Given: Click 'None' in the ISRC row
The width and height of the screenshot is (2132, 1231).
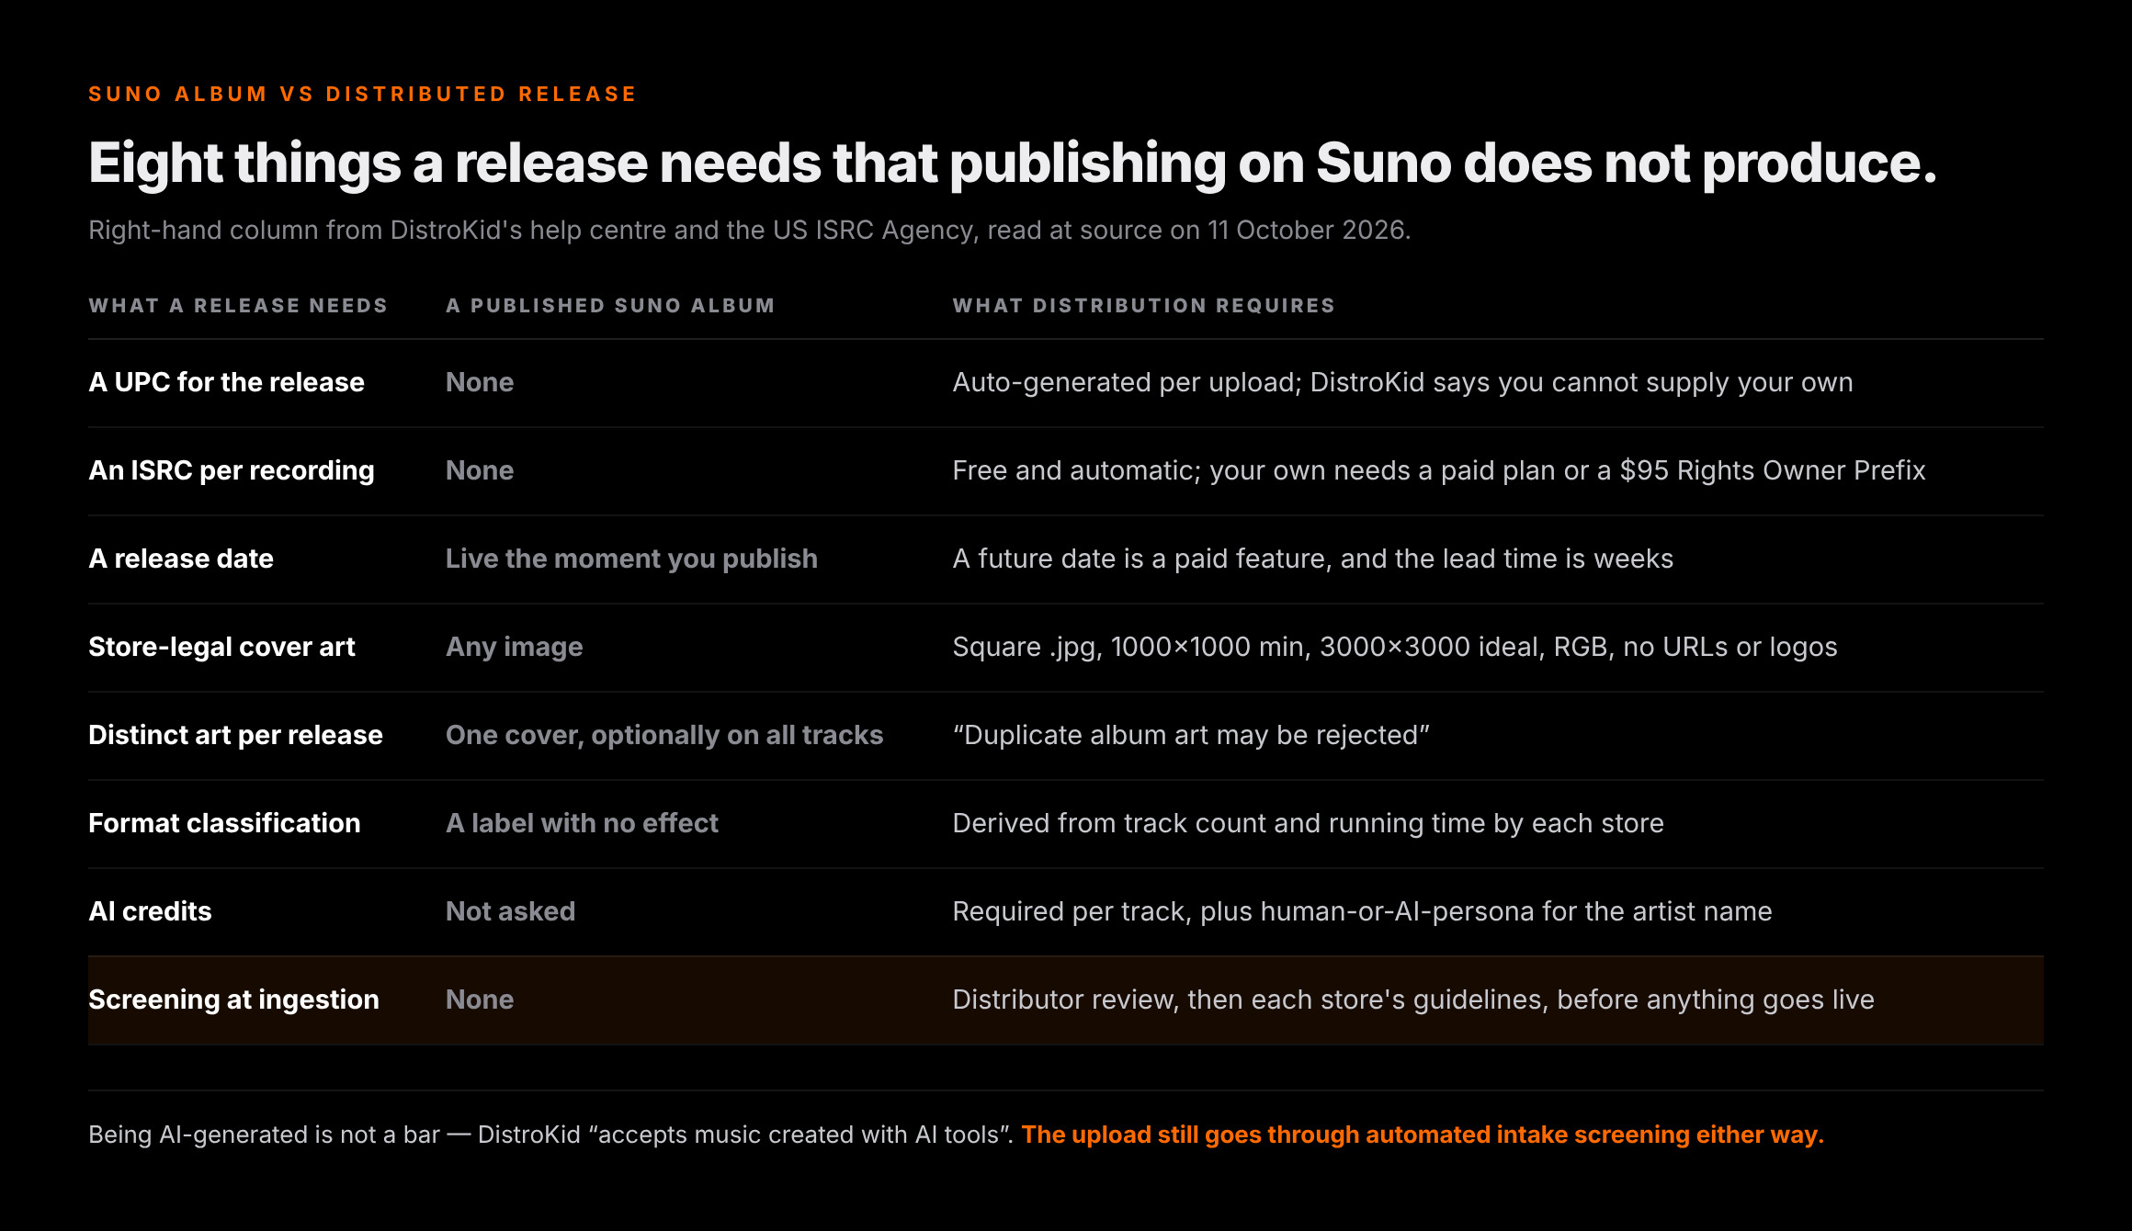Looking at the screenshot, I should click(480, 470).
